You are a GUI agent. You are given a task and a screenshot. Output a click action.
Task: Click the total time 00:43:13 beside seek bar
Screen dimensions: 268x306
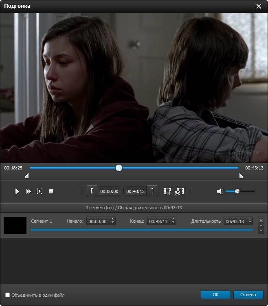point(254,168)
